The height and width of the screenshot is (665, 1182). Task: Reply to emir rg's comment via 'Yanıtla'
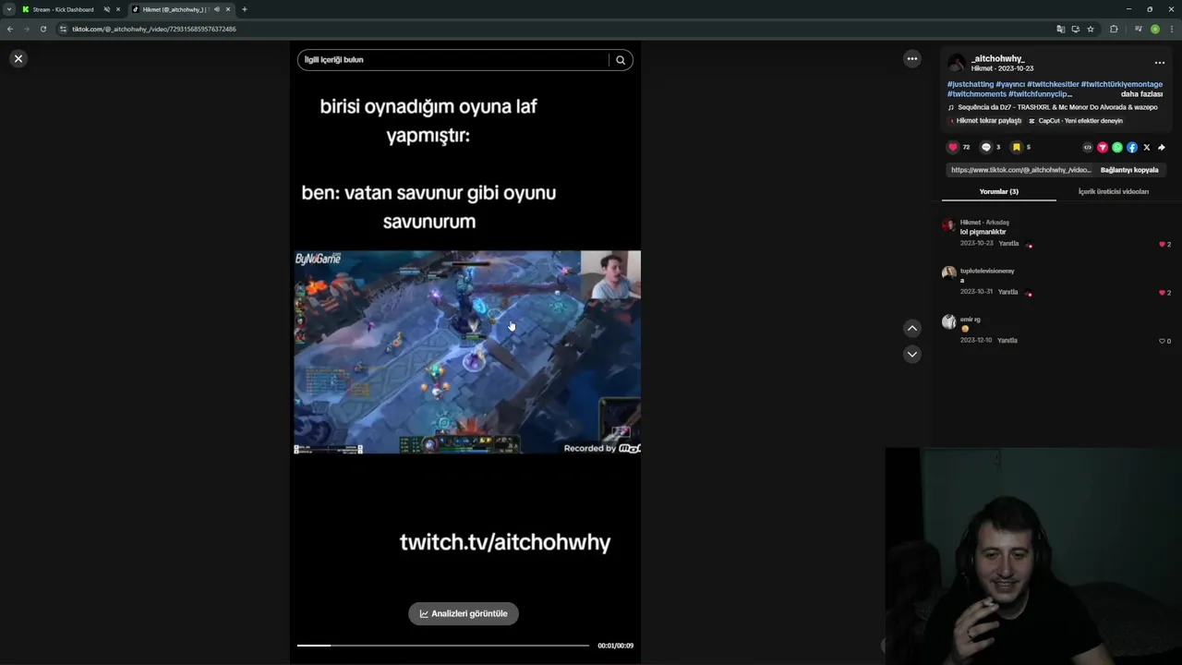click(1007, 341)
